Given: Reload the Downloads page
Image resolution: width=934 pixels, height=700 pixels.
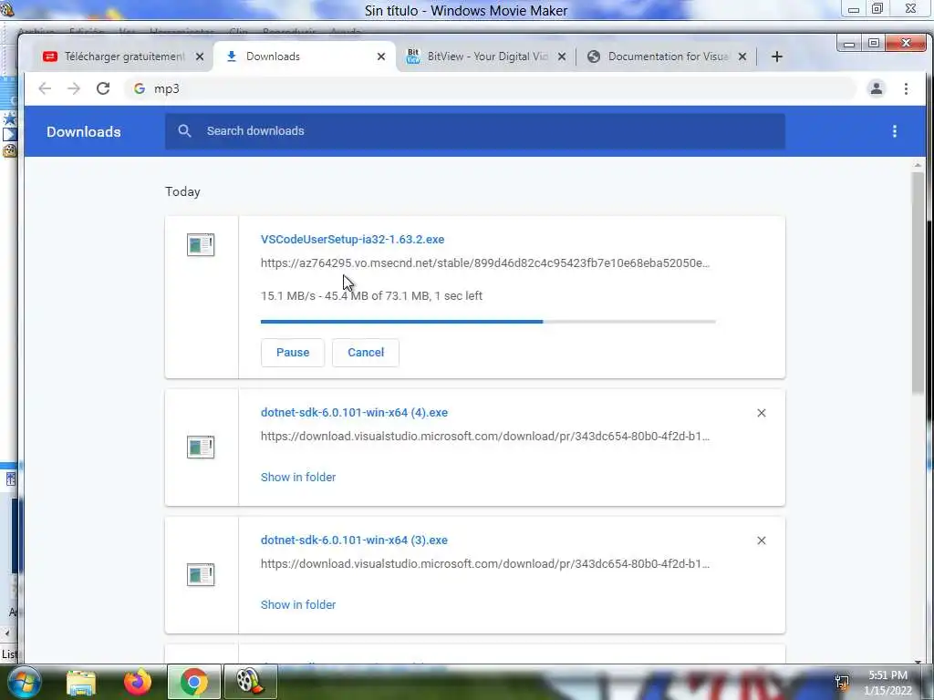Looking at the screenshot, I should (x=103, y=88).
